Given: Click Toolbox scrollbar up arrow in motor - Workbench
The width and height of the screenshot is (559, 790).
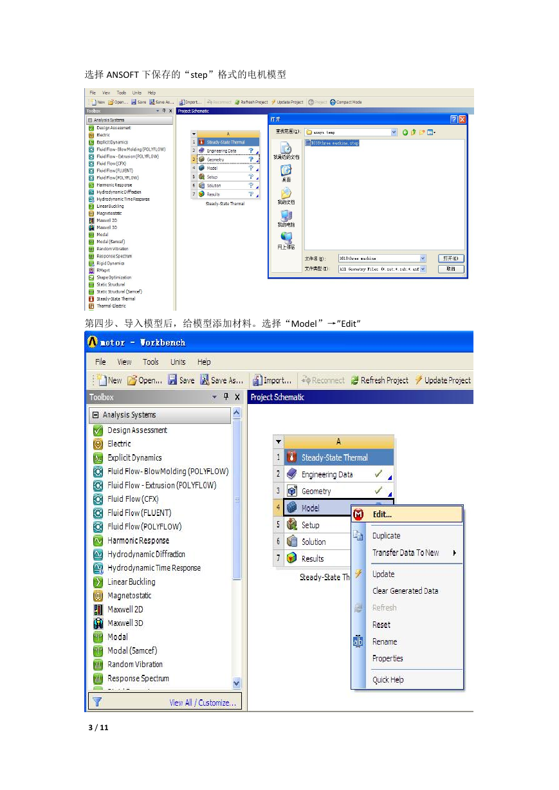Looking at the screenshot, I should [236, 412].
